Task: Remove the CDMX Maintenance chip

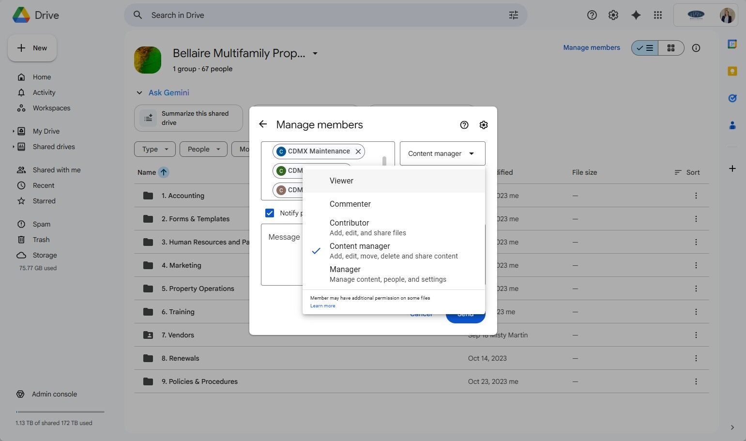Action: click(358, 152)
